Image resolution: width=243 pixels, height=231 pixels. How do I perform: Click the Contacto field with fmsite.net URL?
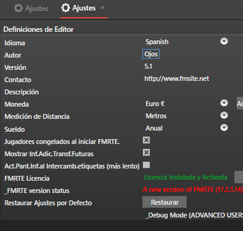coord(177,78)
